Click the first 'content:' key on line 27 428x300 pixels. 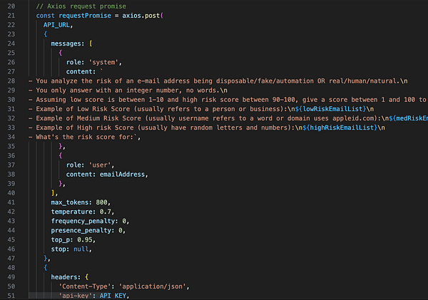[81, 71]
